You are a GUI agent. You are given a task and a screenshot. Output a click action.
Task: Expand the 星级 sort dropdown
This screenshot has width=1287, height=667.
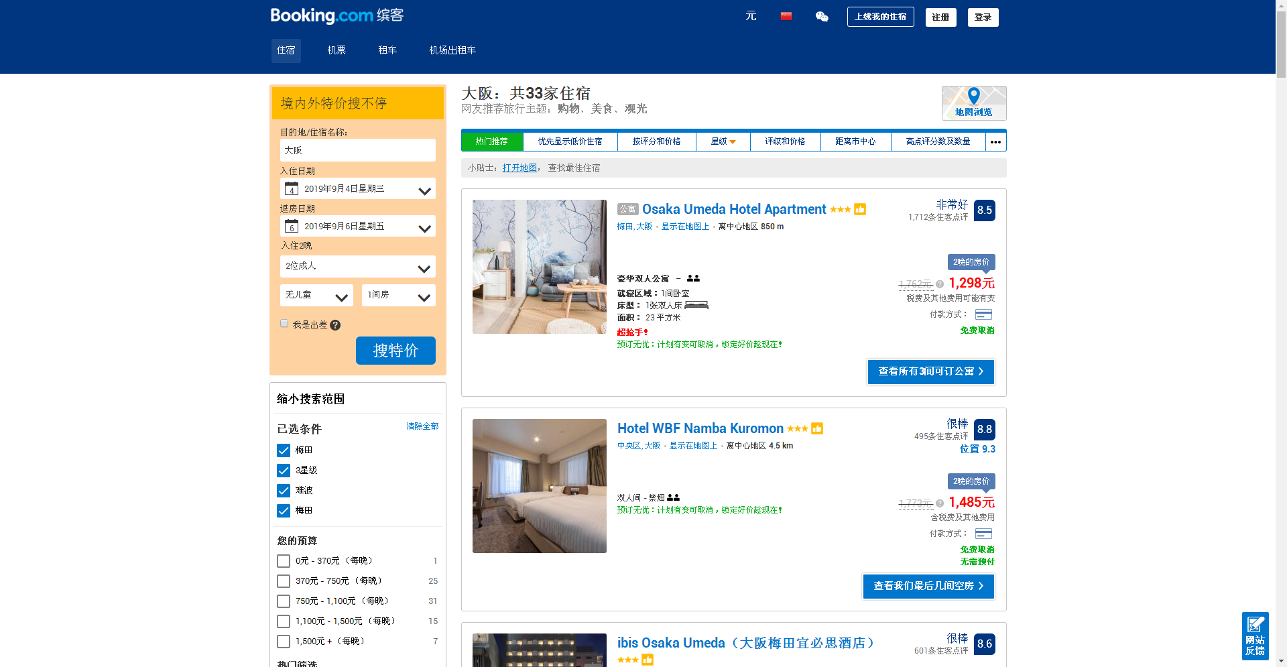coord(723,141)
